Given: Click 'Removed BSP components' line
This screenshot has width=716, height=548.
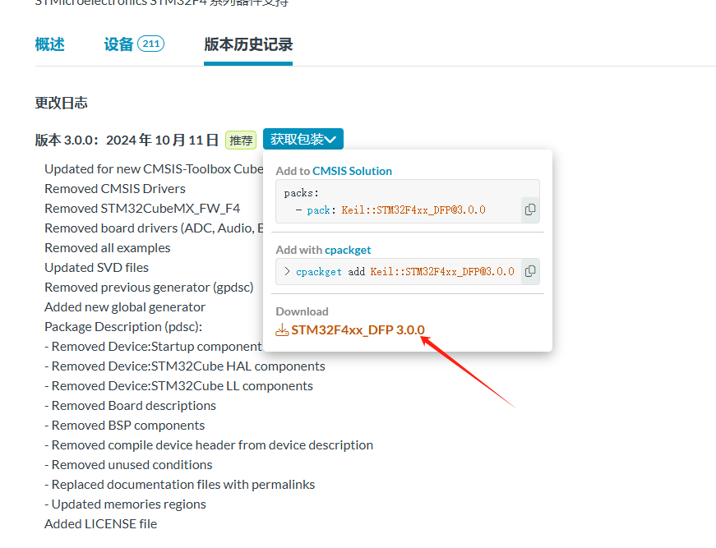Looking at the screenshot, I should pos(125,426).
